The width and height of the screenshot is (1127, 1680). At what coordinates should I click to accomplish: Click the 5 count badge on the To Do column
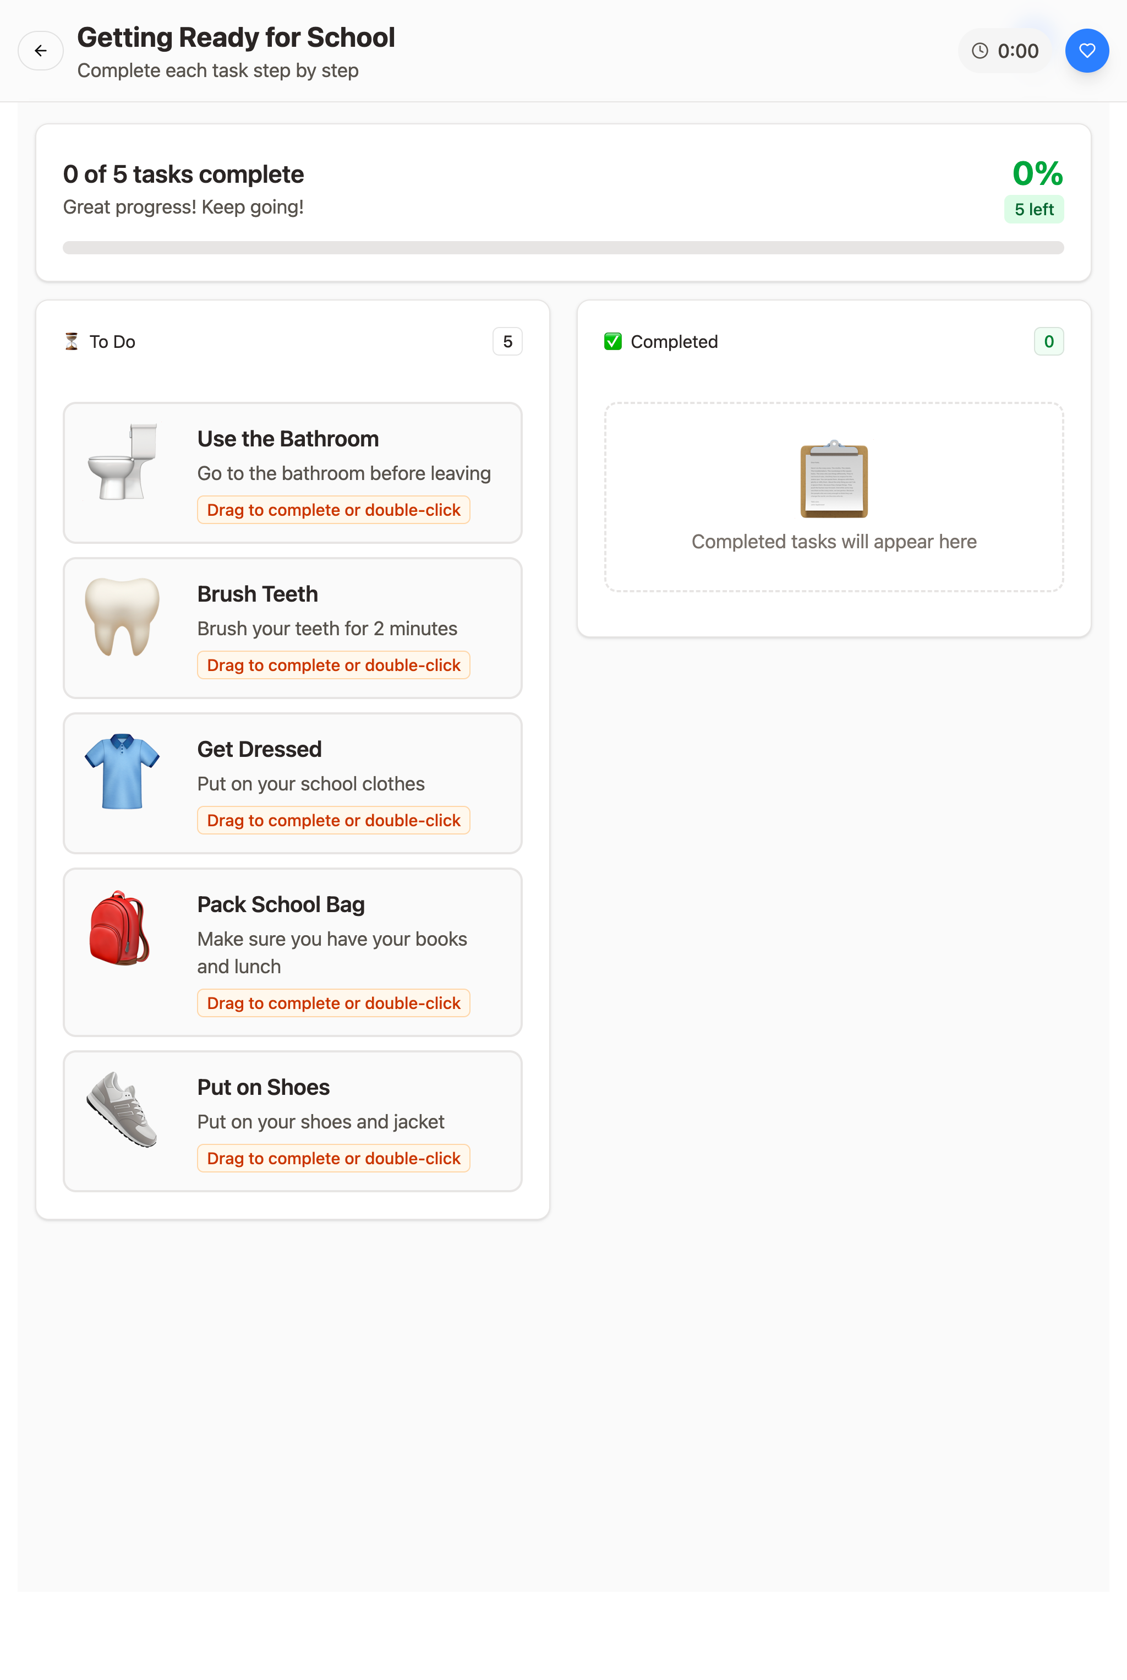click(x=507, y=341)
